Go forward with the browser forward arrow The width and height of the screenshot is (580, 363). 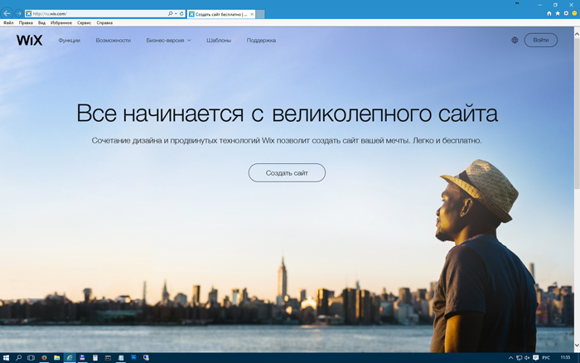pos(19,14)
